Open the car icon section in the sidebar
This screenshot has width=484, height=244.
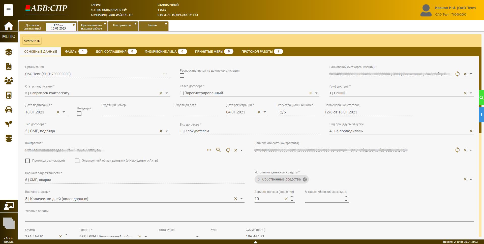[9, 110]
